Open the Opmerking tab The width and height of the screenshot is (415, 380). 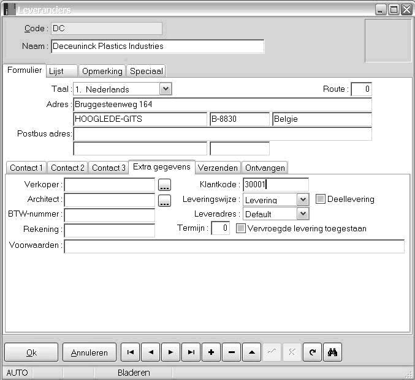point(102,71)
